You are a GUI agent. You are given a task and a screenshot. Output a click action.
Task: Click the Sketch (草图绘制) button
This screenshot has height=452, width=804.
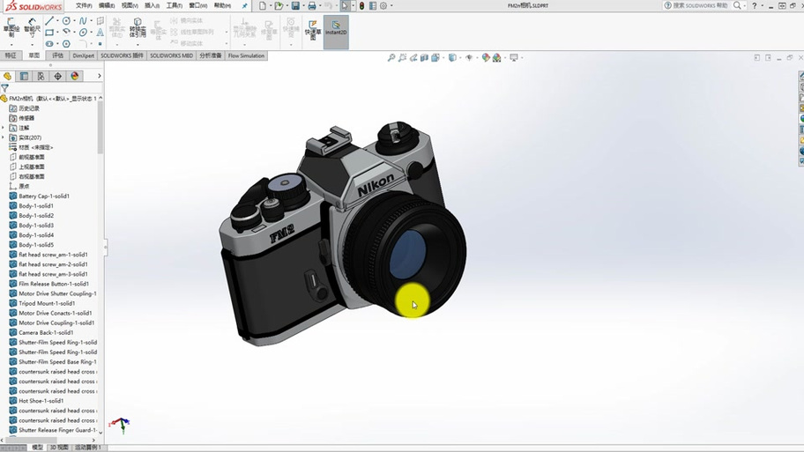11,27
